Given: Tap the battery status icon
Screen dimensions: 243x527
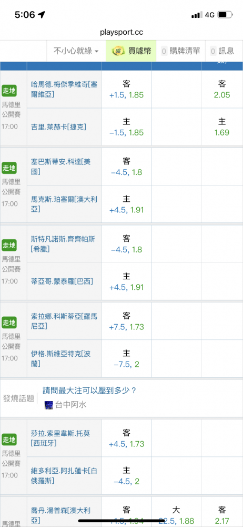Looking at the screenshot, I should (x=226, y=15).
